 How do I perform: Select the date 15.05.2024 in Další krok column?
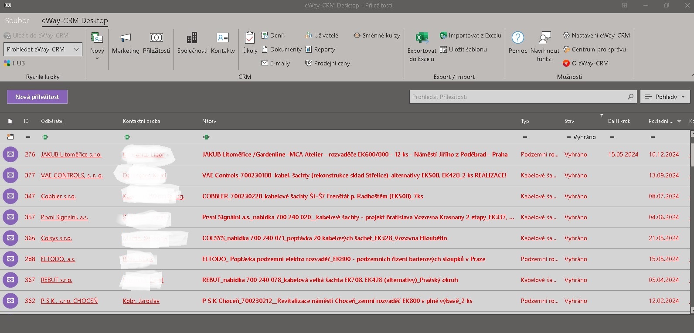(623, 154)
